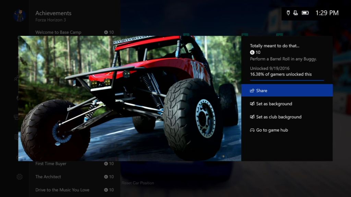Select Go to game hub

pyautogui.click(x=287, y=130)
